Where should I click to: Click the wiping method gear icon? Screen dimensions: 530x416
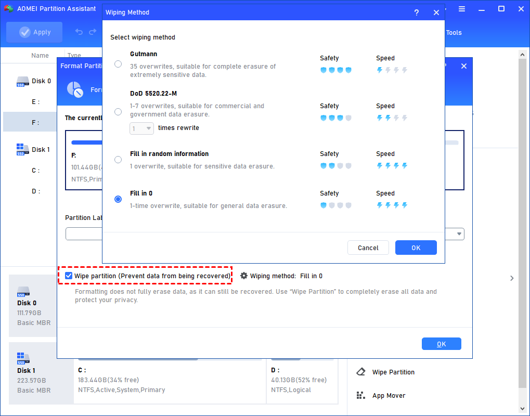244,276
